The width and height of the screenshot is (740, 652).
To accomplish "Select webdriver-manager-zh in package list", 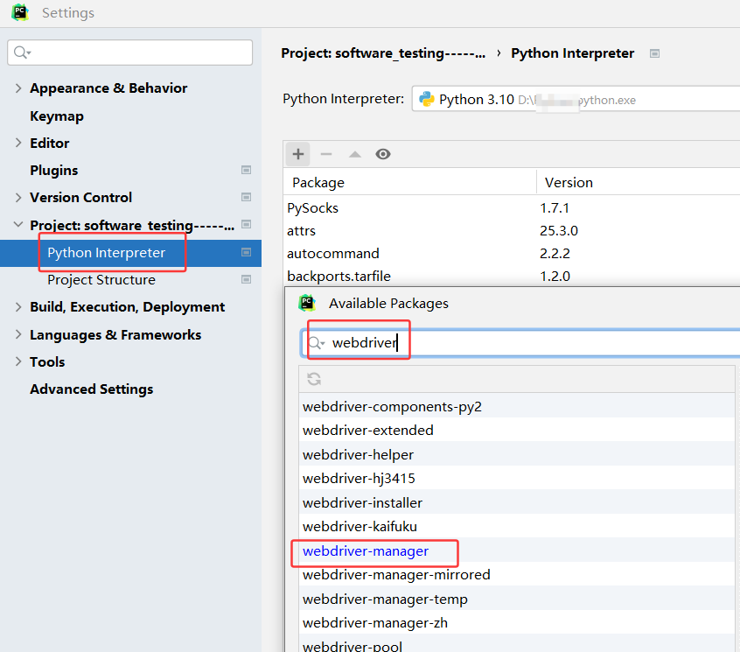I will (517, 623).
